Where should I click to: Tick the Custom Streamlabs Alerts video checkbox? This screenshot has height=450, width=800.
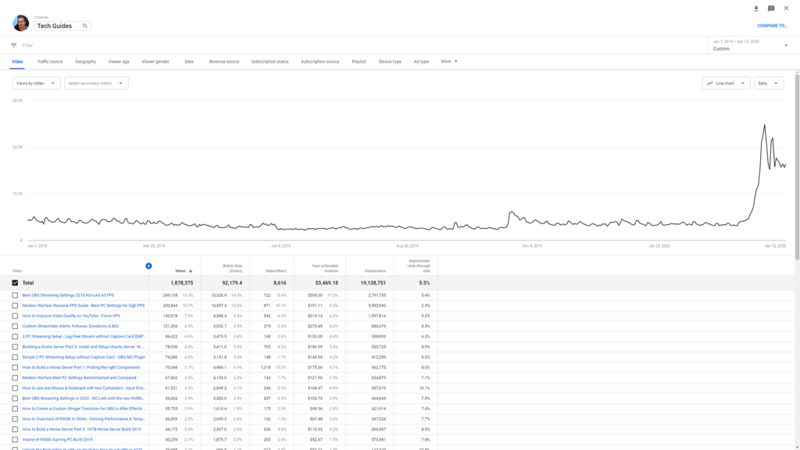(x=15, y=326)
